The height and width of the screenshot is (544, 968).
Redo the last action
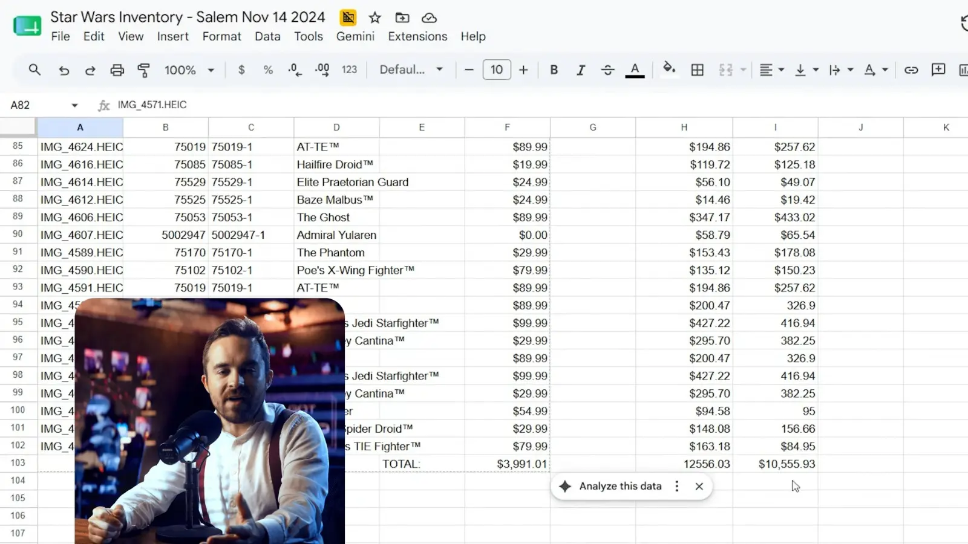tap(90, 70)
